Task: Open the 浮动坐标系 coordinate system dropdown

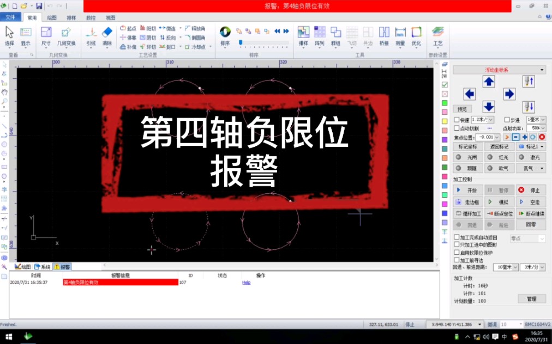Action: click(497, 70)
